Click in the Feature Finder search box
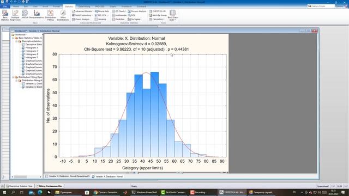Image resolution: width=349 pixels, height=196 pixels. pyautogui.click(x=321, y=6)
